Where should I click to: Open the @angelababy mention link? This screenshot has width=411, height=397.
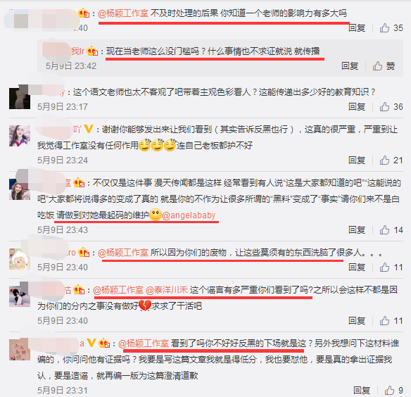pos(189,215)
